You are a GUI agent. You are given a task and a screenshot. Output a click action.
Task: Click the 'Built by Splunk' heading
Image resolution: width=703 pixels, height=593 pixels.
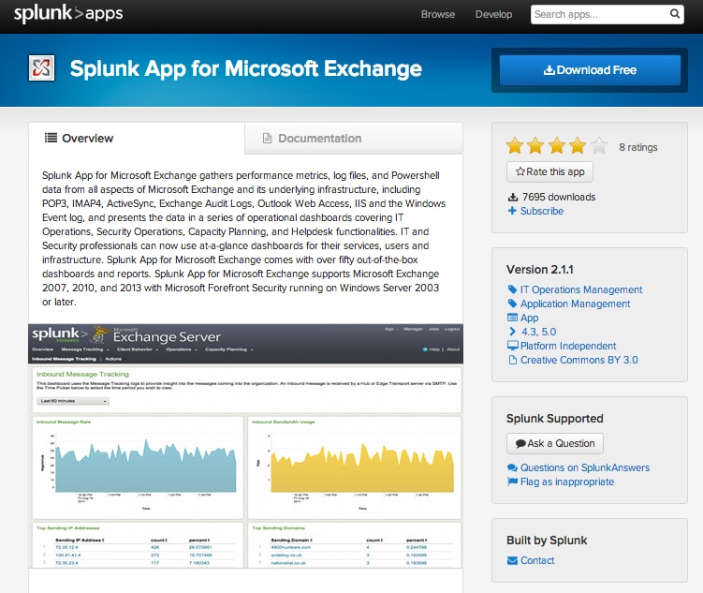click(547, 541)
